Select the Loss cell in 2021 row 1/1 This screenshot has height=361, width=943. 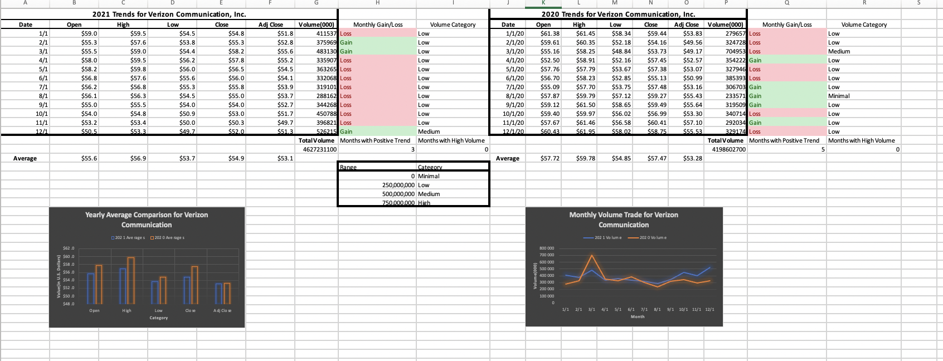[x=377, y=33]
